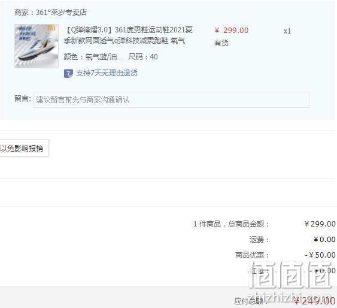Viewport: 337px width, 308px height.
Task: Open the 361° running shoe product thumbnail
Action: click(x=37, y=46)
